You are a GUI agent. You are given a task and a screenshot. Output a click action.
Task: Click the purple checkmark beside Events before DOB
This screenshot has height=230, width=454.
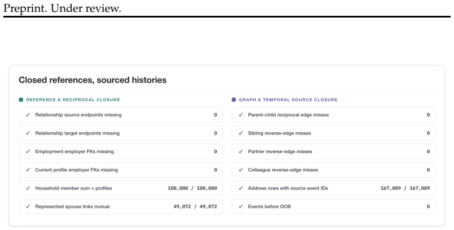(241, 206)
